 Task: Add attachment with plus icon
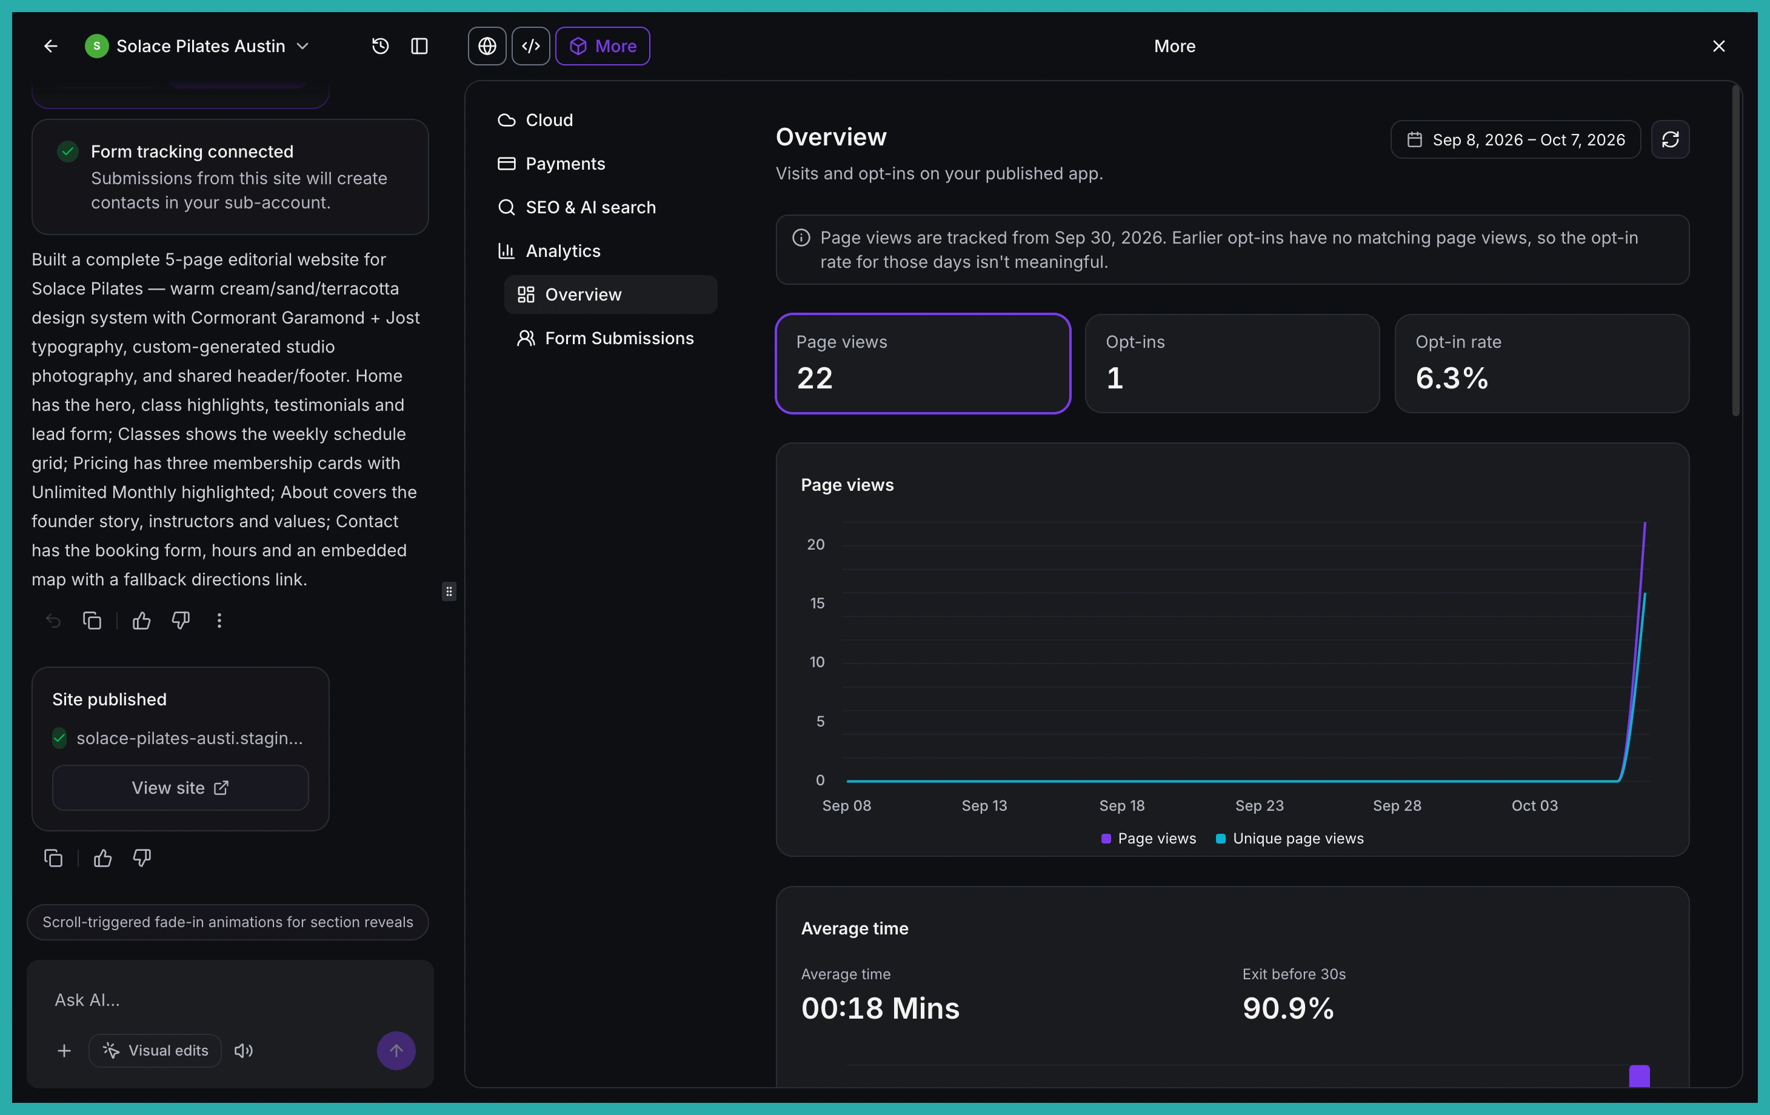tap(64, 1051)
